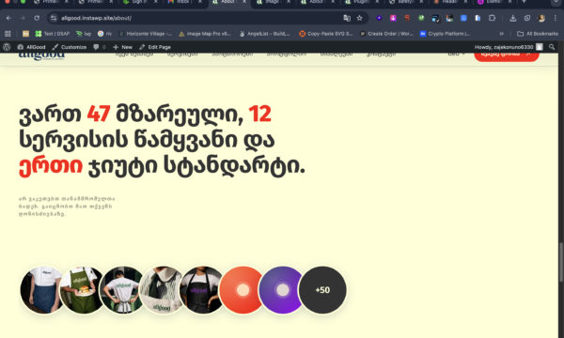Open the comments bubble in admin bar
The height and width of the screenshot is (338, 564).
[100, 47]
